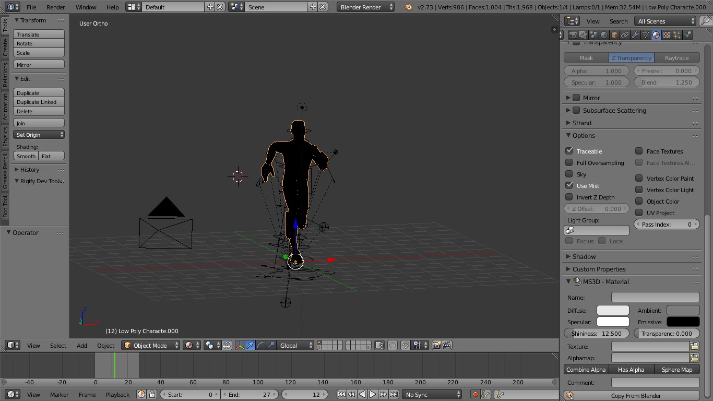Image resolution: width=713 pixels, height=401 pixels.
Task: Click OpenGL render image camera icon
Action: pyautogui.click(x=436, y=345)
